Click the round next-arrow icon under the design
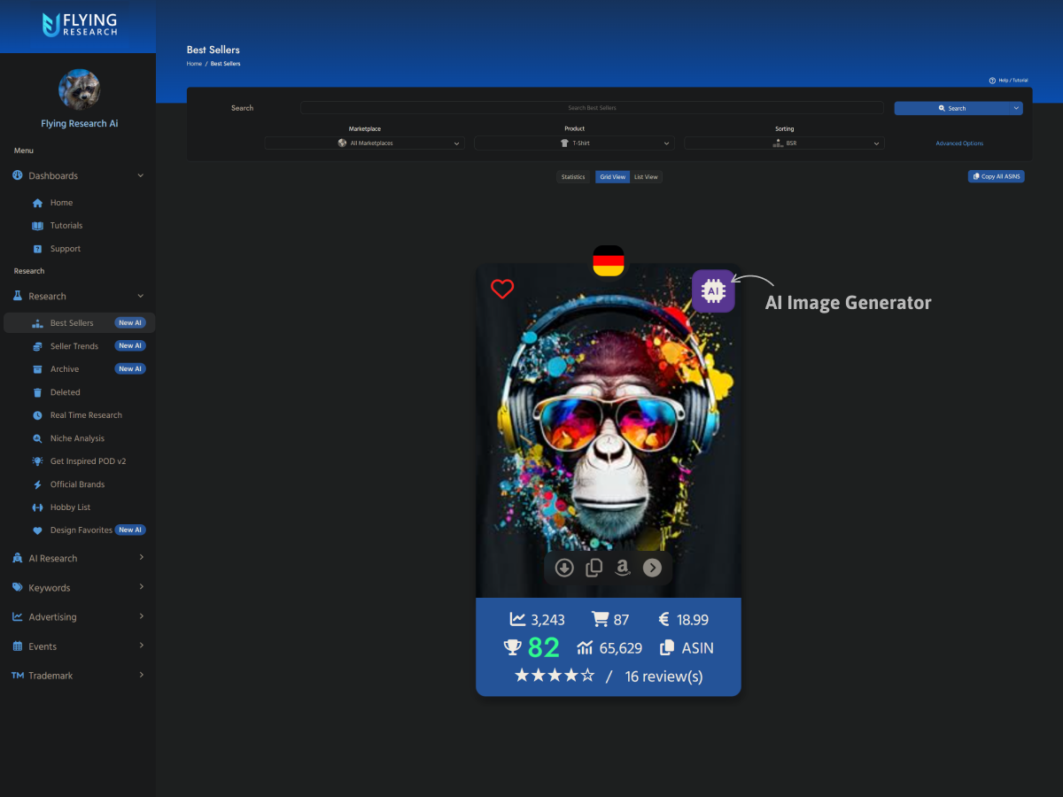Image resolution: width=1063 pixels, height=797 pixels. 652,569
